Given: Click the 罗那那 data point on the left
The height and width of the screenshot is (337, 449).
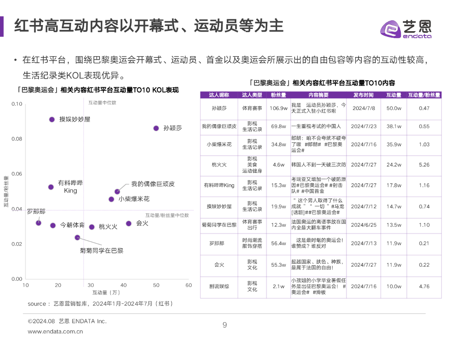Looking at the screenshot, I should (x=39, y=224).
